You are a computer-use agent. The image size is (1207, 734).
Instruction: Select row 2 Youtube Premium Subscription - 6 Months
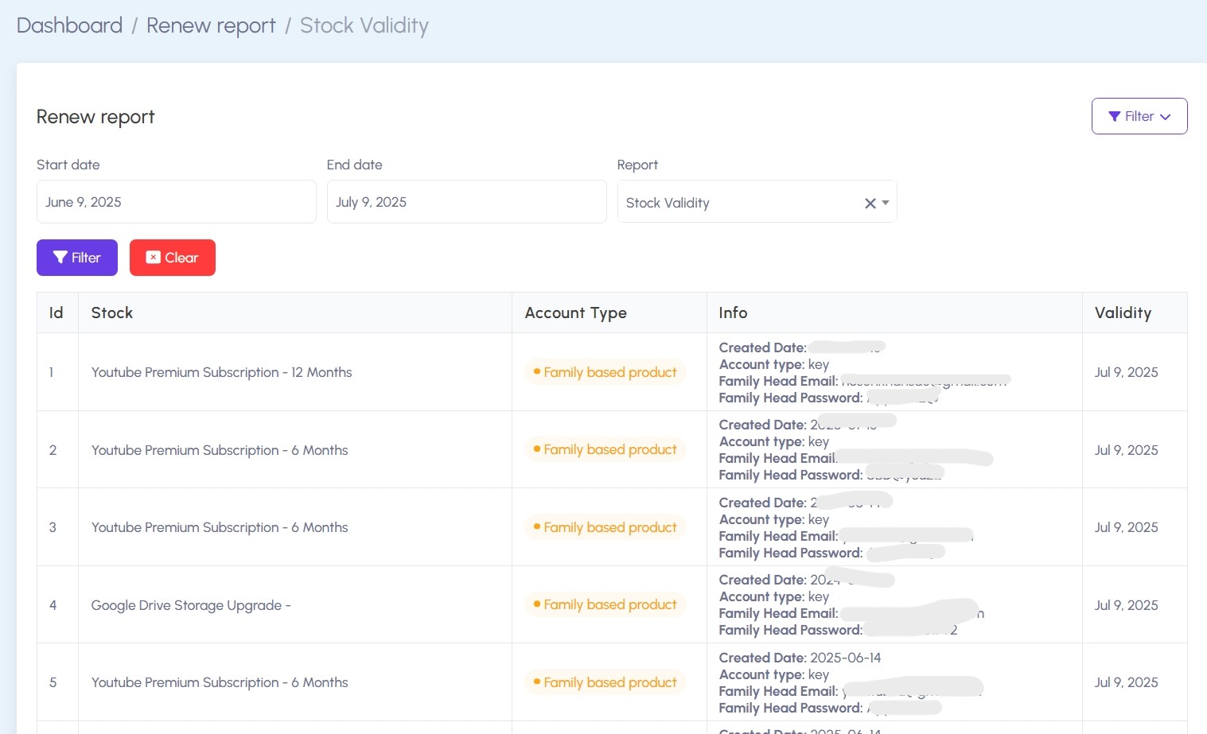coord(220,450)
